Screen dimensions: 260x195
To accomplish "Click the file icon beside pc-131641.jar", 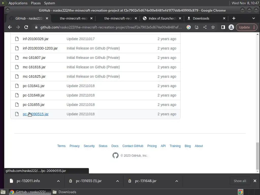I will click(x=17, y=86).
